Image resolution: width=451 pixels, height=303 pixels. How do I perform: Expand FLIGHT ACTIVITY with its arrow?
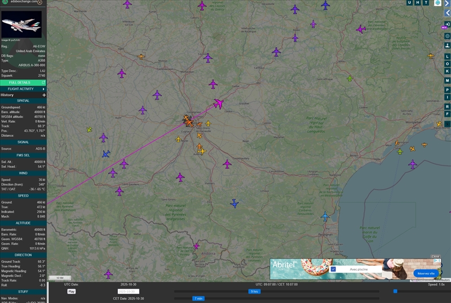(44, 89)
